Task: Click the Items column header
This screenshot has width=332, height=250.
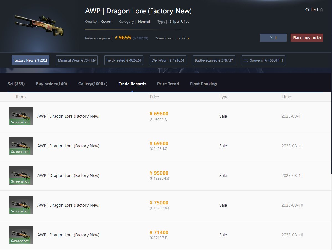Action: click(21, 97)
